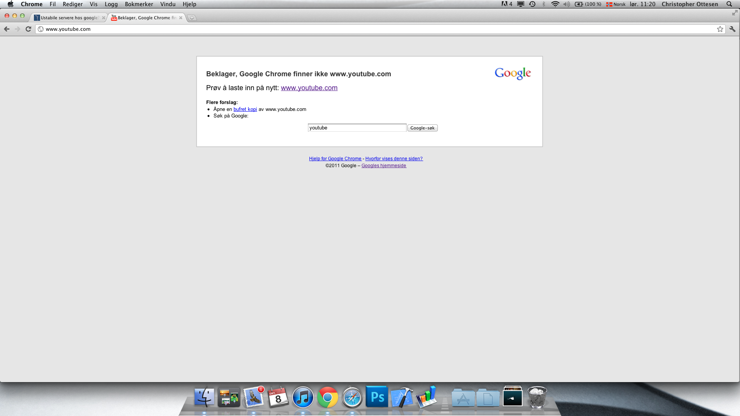Image resolution: width=740 pixels, height=416 pixels.
Task: Open the Logg menu in menu bar
Action: tap(111, 4)
